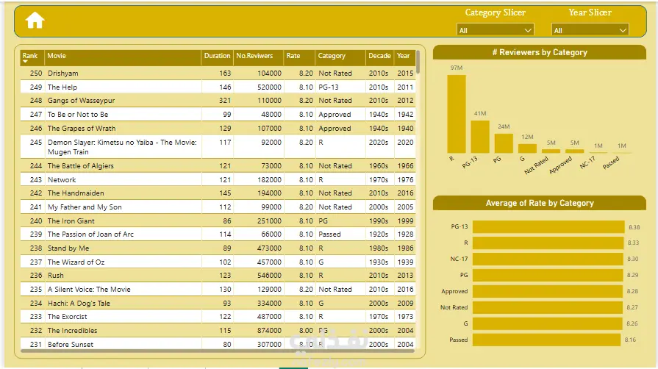This screenshot has height=369, width=658.
Task: Select the Passed bar in Average Rate chart
Action: click(x=546, y=340)
